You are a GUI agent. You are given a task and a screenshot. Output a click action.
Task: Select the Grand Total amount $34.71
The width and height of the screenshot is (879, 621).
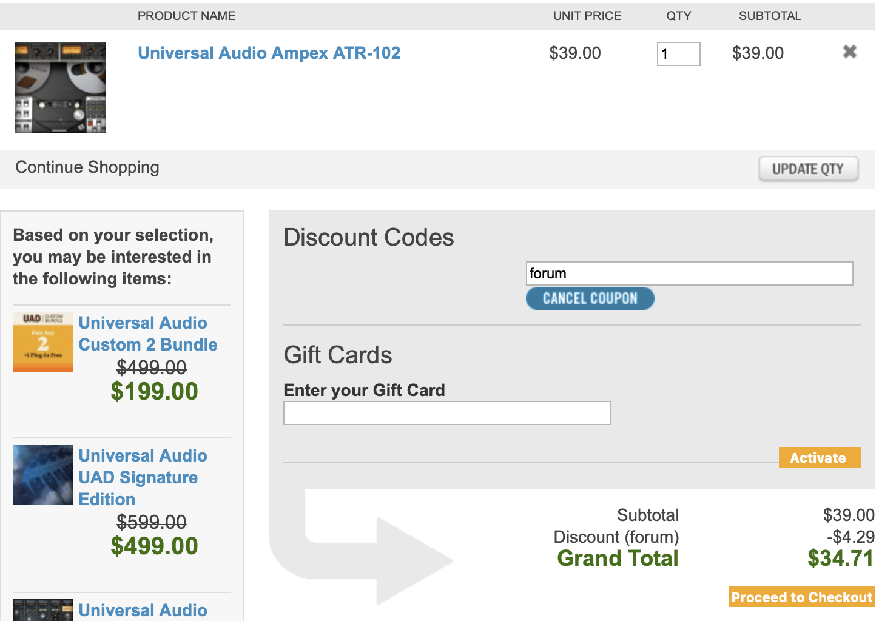[840, 558]
